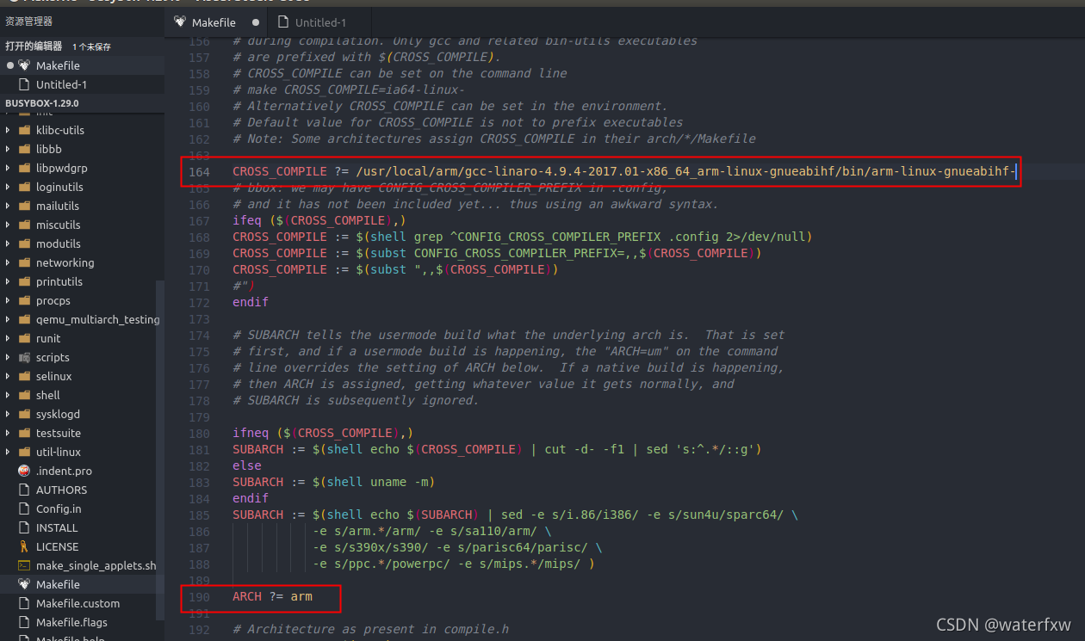Click the selinux folder icon
The height and width of the screenshot is (641, 1085).
coord(24,376)
